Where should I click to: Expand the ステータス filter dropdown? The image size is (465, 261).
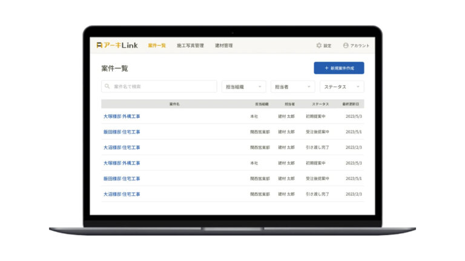[x=342, y=86]
